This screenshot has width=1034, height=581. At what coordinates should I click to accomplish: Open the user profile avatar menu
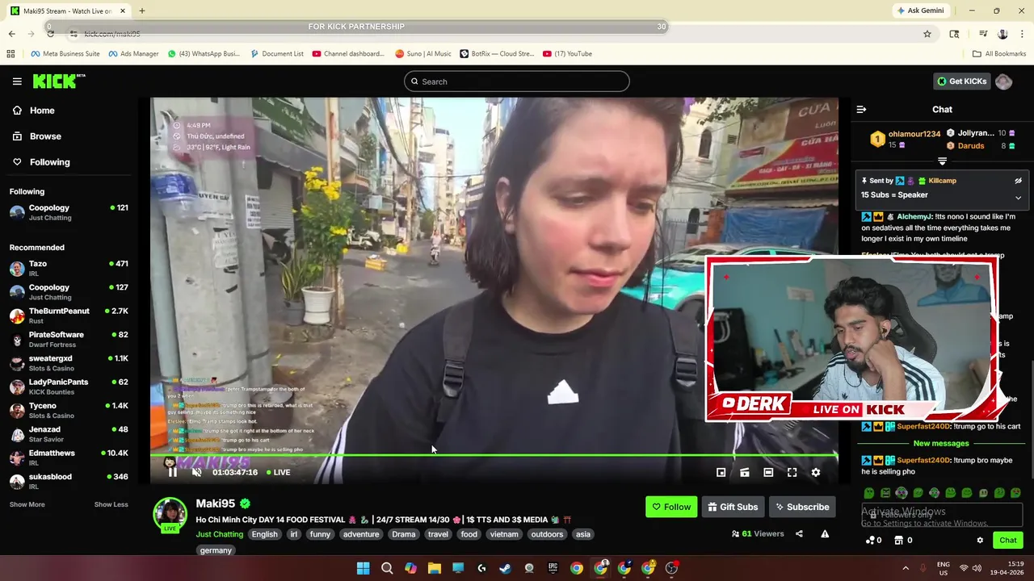point(1003,82)
